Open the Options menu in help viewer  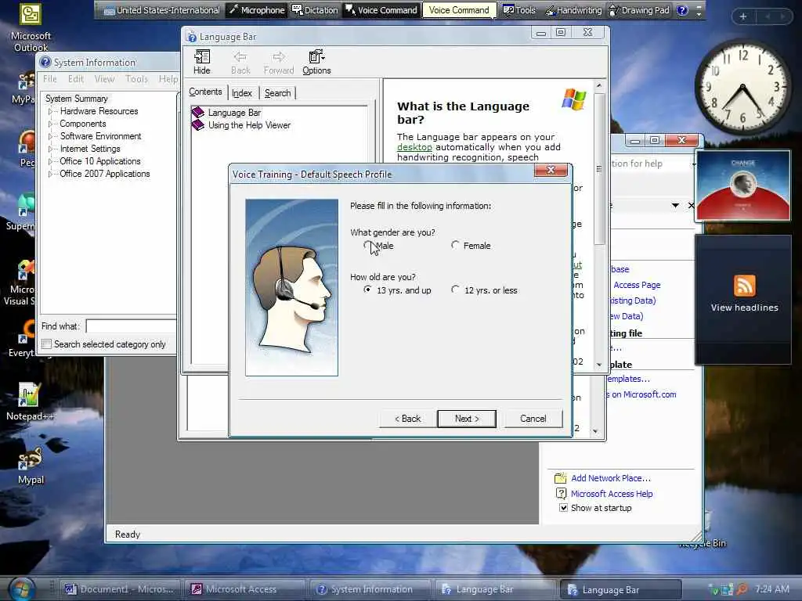click(x=316, y=62)
